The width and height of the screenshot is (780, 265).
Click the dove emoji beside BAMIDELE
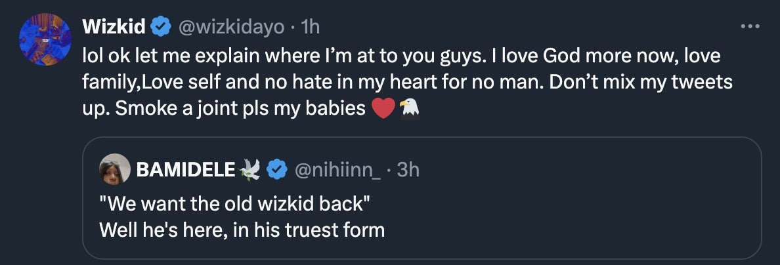(x=249, y=170)
